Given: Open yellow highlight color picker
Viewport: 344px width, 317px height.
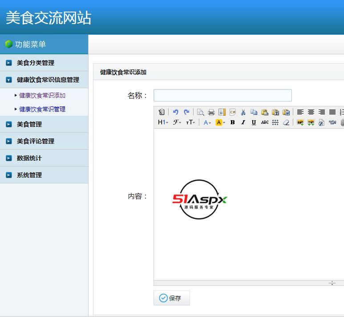Looking at the screenshot, I should (x=220, y=122).
